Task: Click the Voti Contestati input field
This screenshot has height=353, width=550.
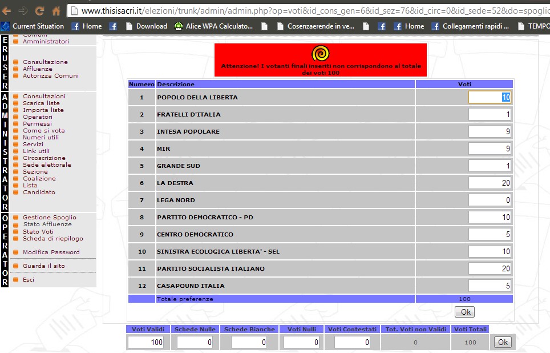Action: 353,342
